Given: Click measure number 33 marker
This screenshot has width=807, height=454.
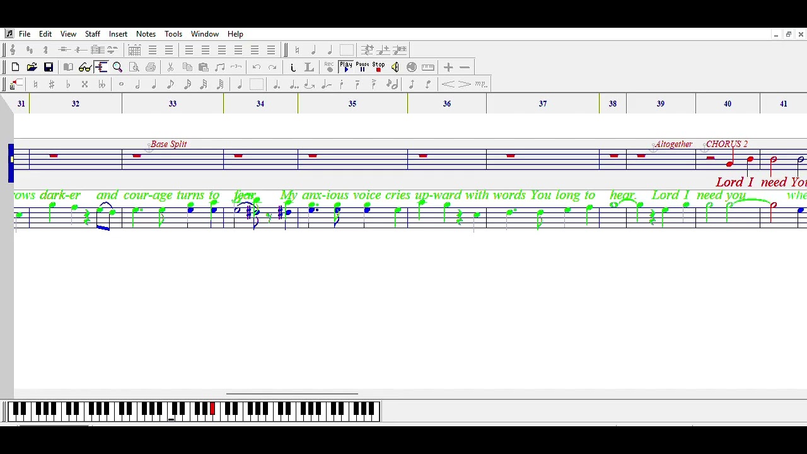Looking at the screenshot, I should [173, 103].
